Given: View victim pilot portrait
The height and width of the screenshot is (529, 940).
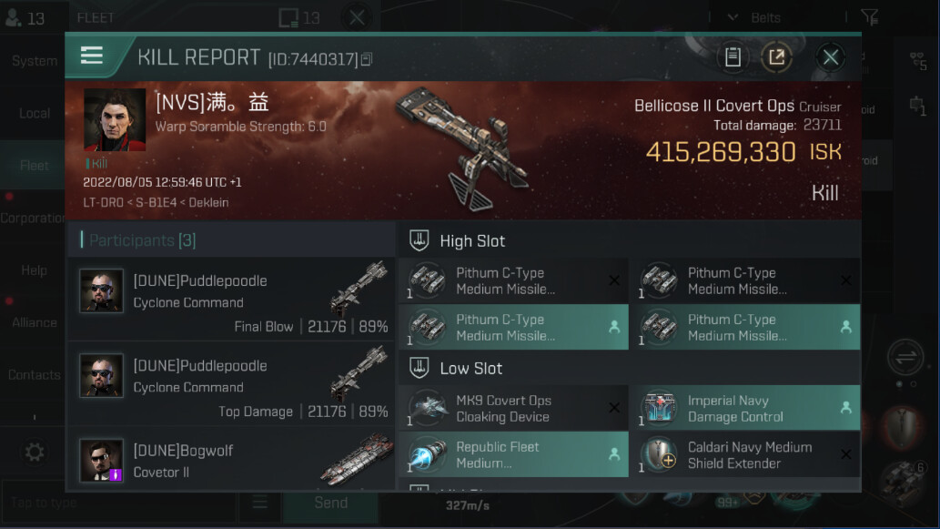Looking at the screenshot, I should 115,119.
